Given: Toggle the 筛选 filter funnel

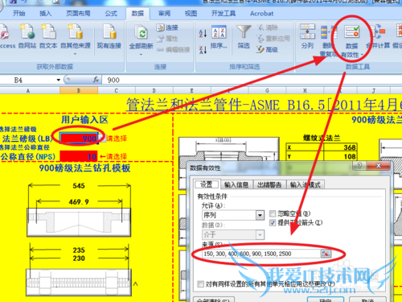Looking at the screenshot, I should point(244,37).
